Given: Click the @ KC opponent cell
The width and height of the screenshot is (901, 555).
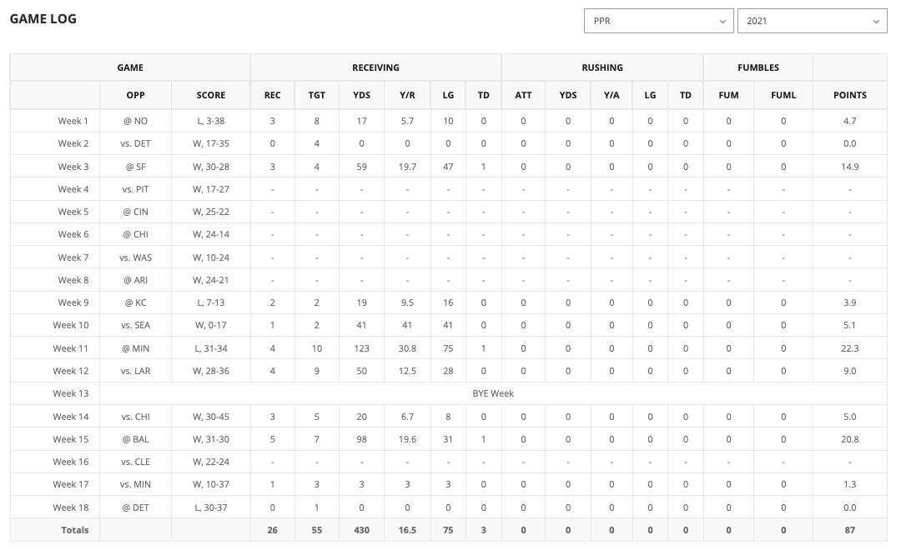Looking at the screenshot, I should [x=136, y=302].
